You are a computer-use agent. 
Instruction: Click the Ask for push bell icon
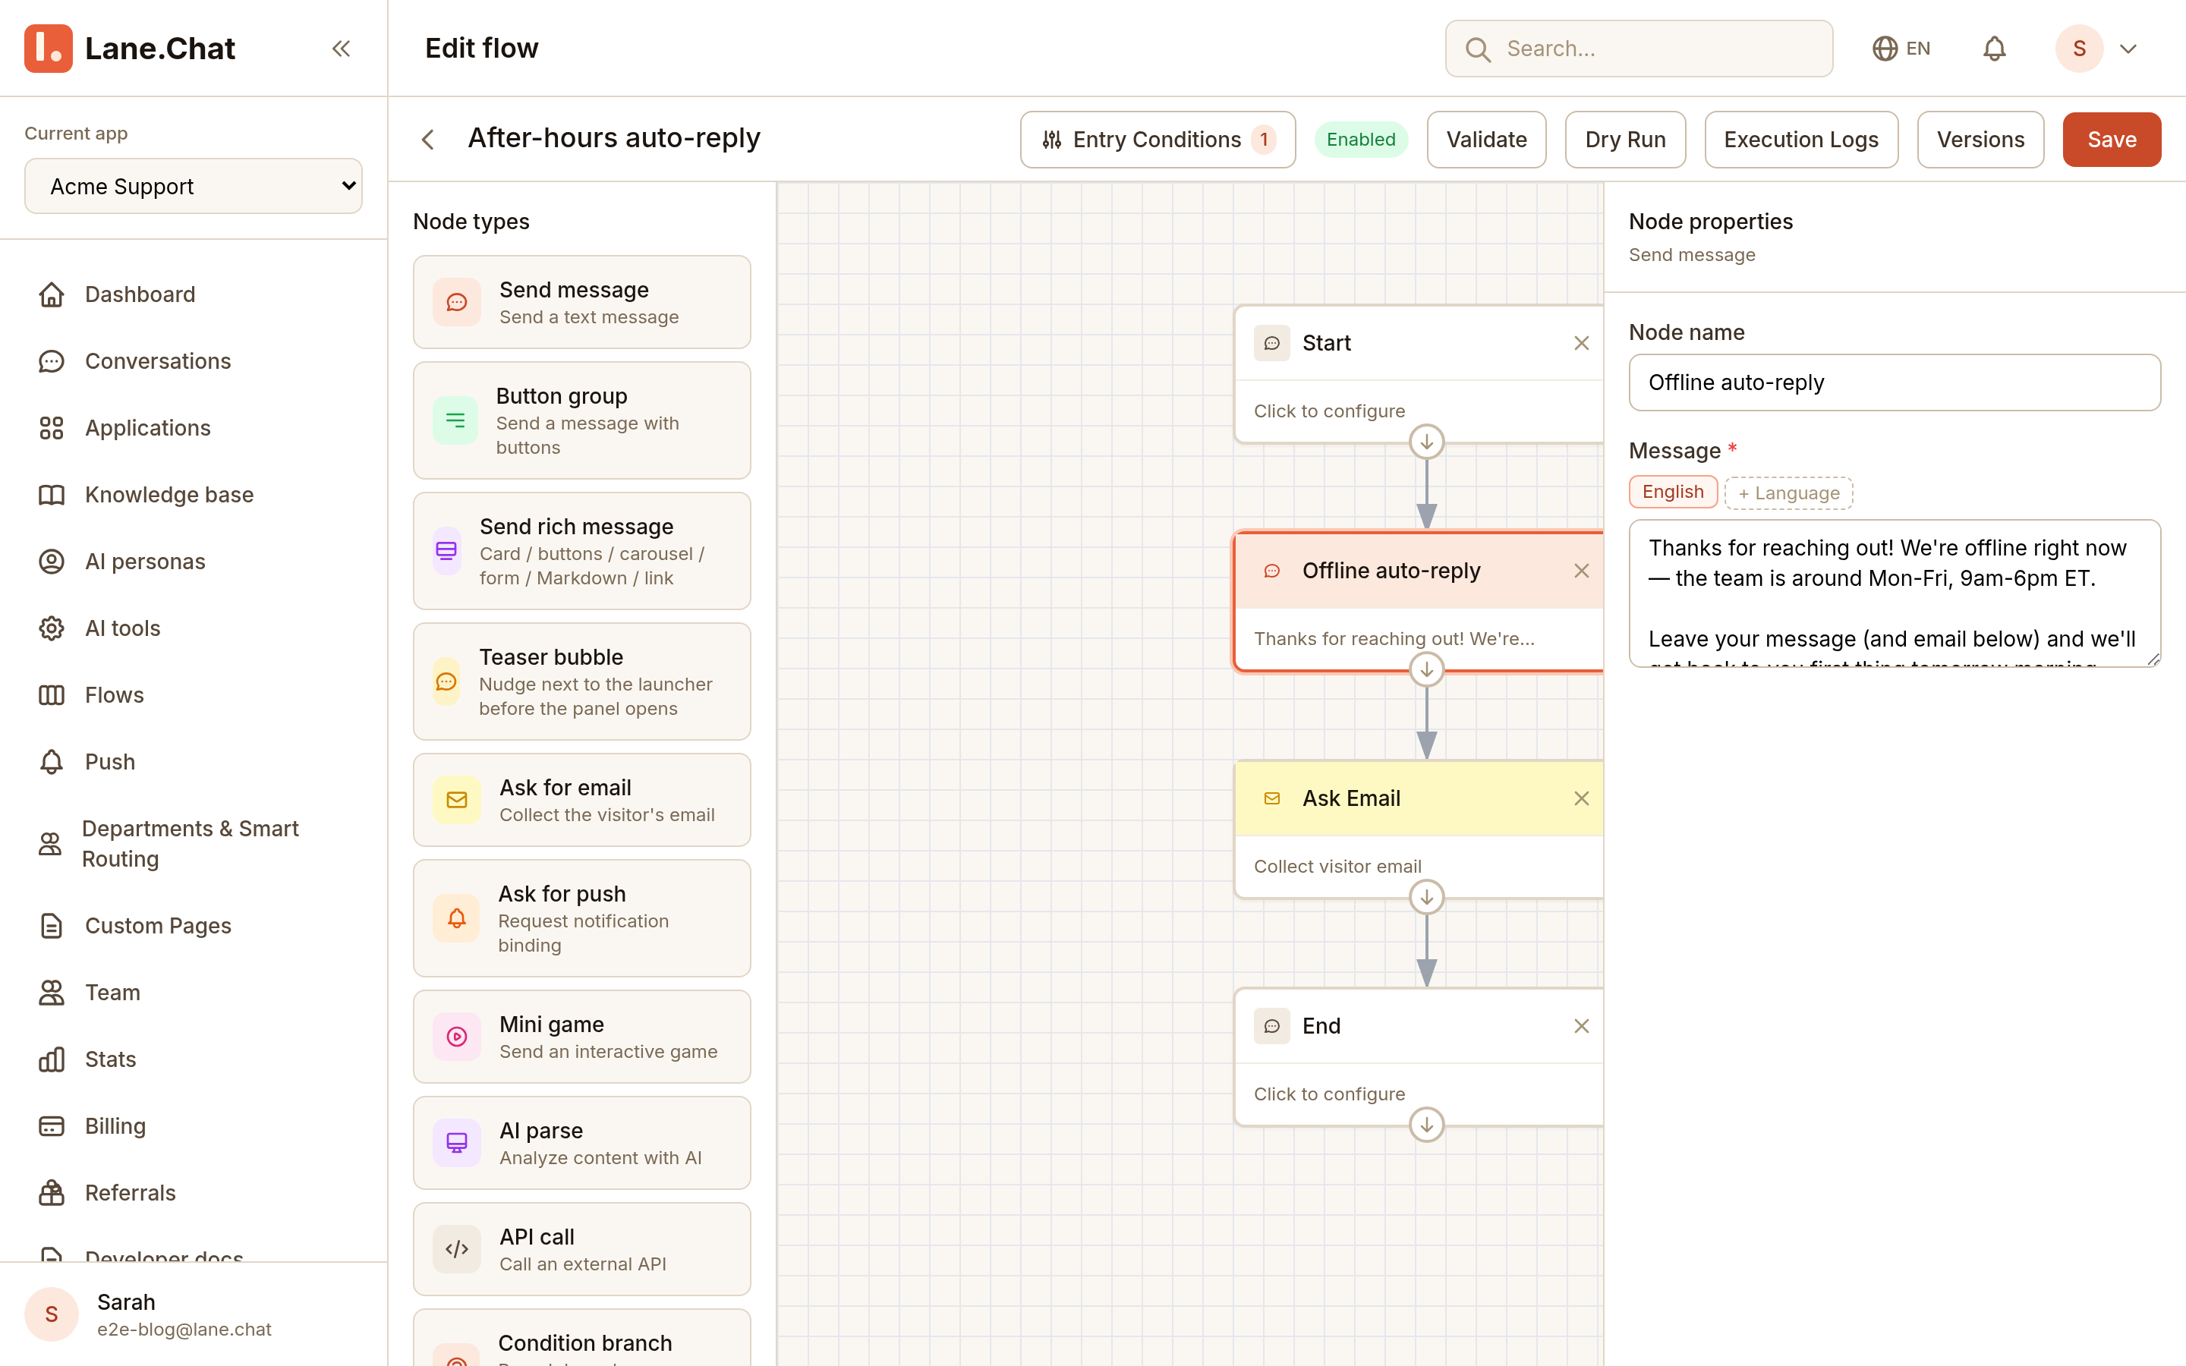457,919
